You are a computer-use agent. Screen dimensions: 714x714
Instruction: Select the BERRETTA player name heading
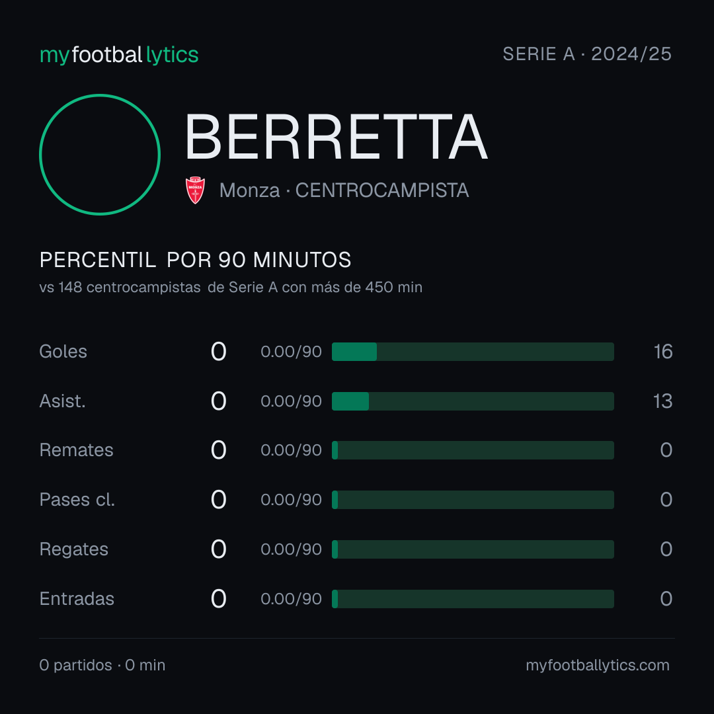[x=336, y=137]
